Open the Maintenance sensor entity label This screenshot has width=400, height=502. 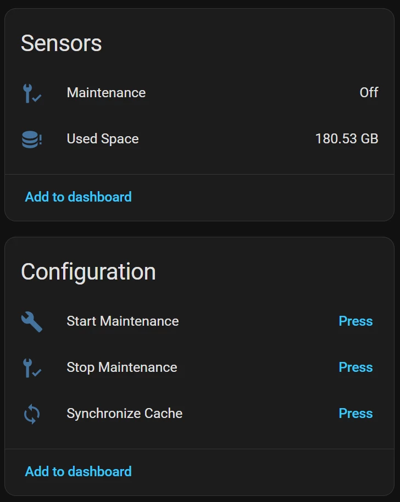coord(106,93)
